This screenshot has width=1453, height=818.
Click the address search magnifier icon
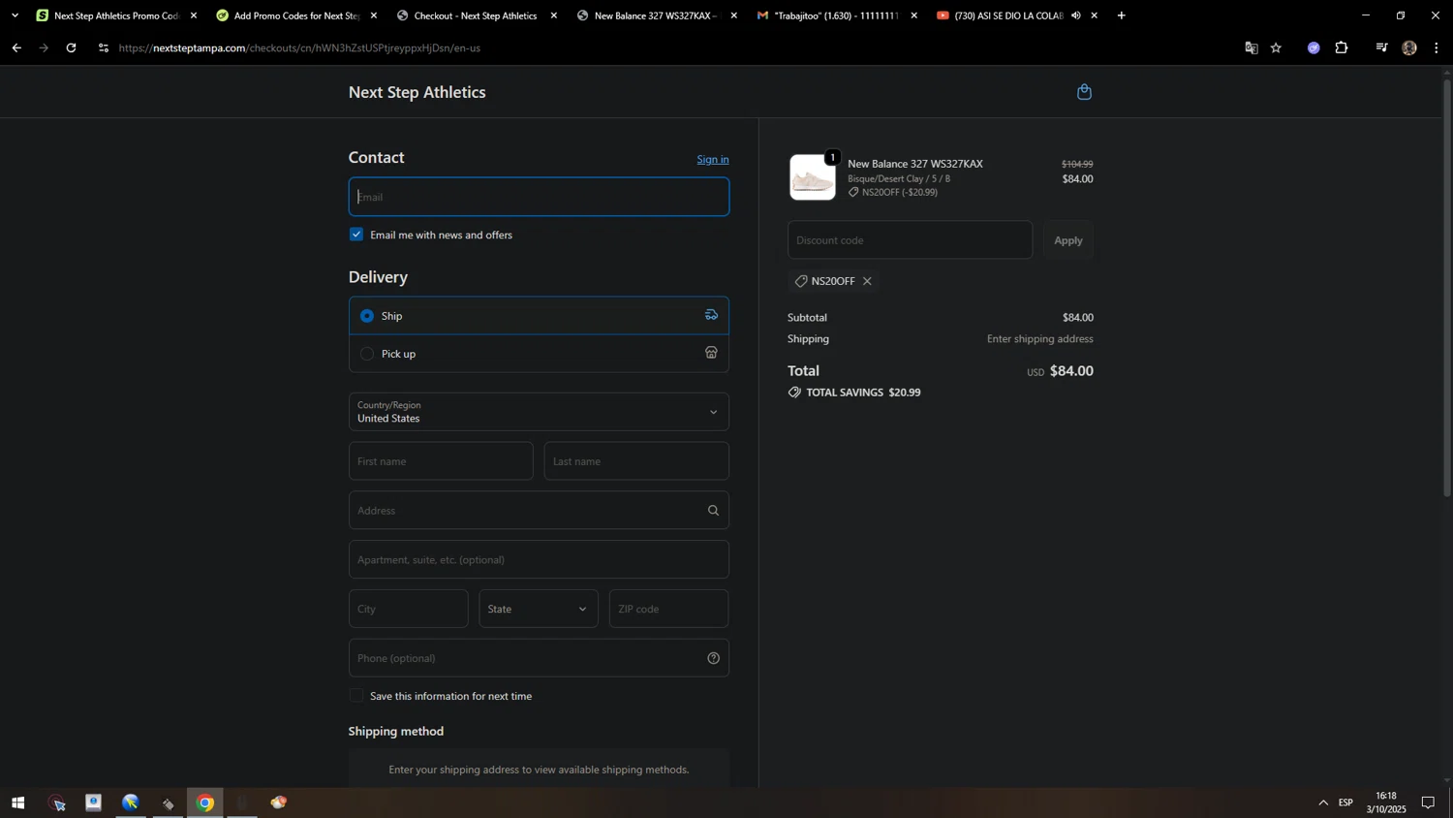[713, 511]
